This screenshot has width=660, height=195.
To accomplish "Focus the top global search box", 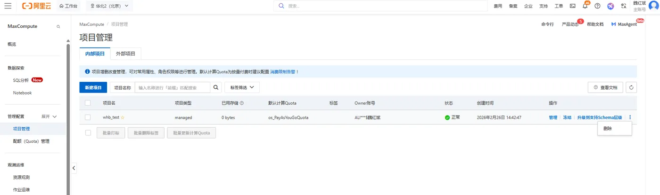I will tap(380, 6).
